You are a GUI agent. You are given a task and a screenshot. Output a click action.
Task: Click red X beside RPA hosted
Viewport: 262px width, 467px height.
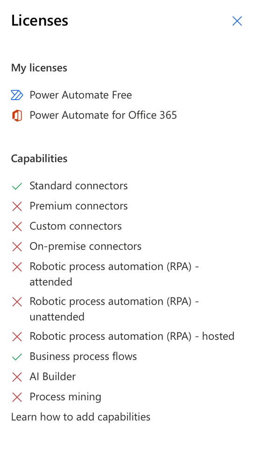click(17, 337)
